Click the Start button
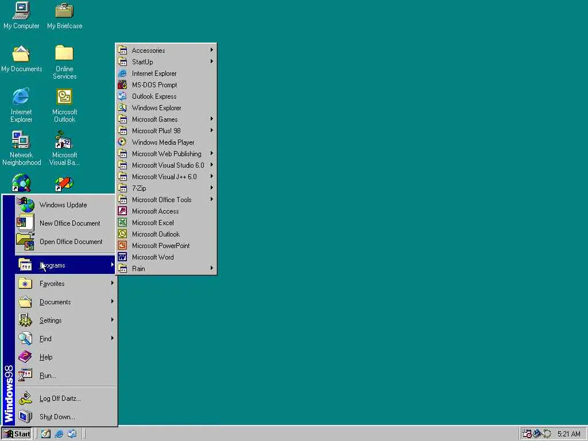This screenshot has width=588, height=441. (17, 434)
